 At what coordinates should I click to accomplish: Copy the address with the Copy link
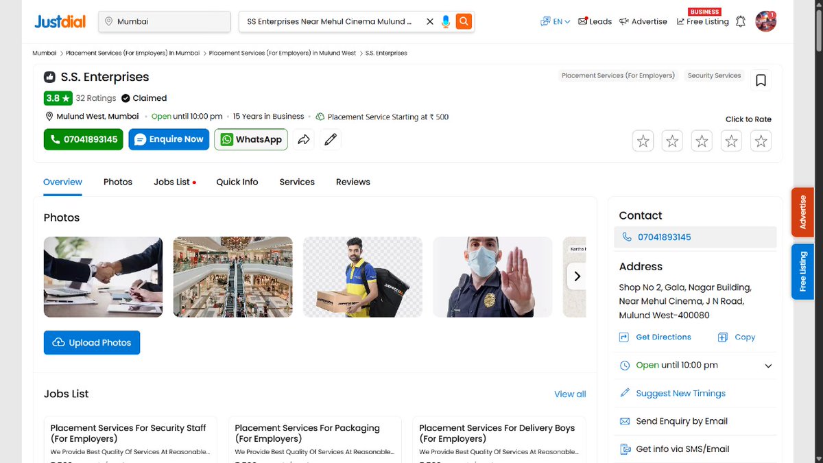tap(737, 337)
